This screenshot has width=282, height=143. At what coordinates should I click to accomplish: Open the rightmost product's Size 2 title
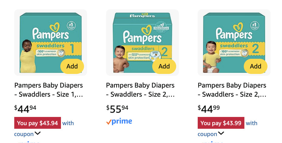point(232,90)
